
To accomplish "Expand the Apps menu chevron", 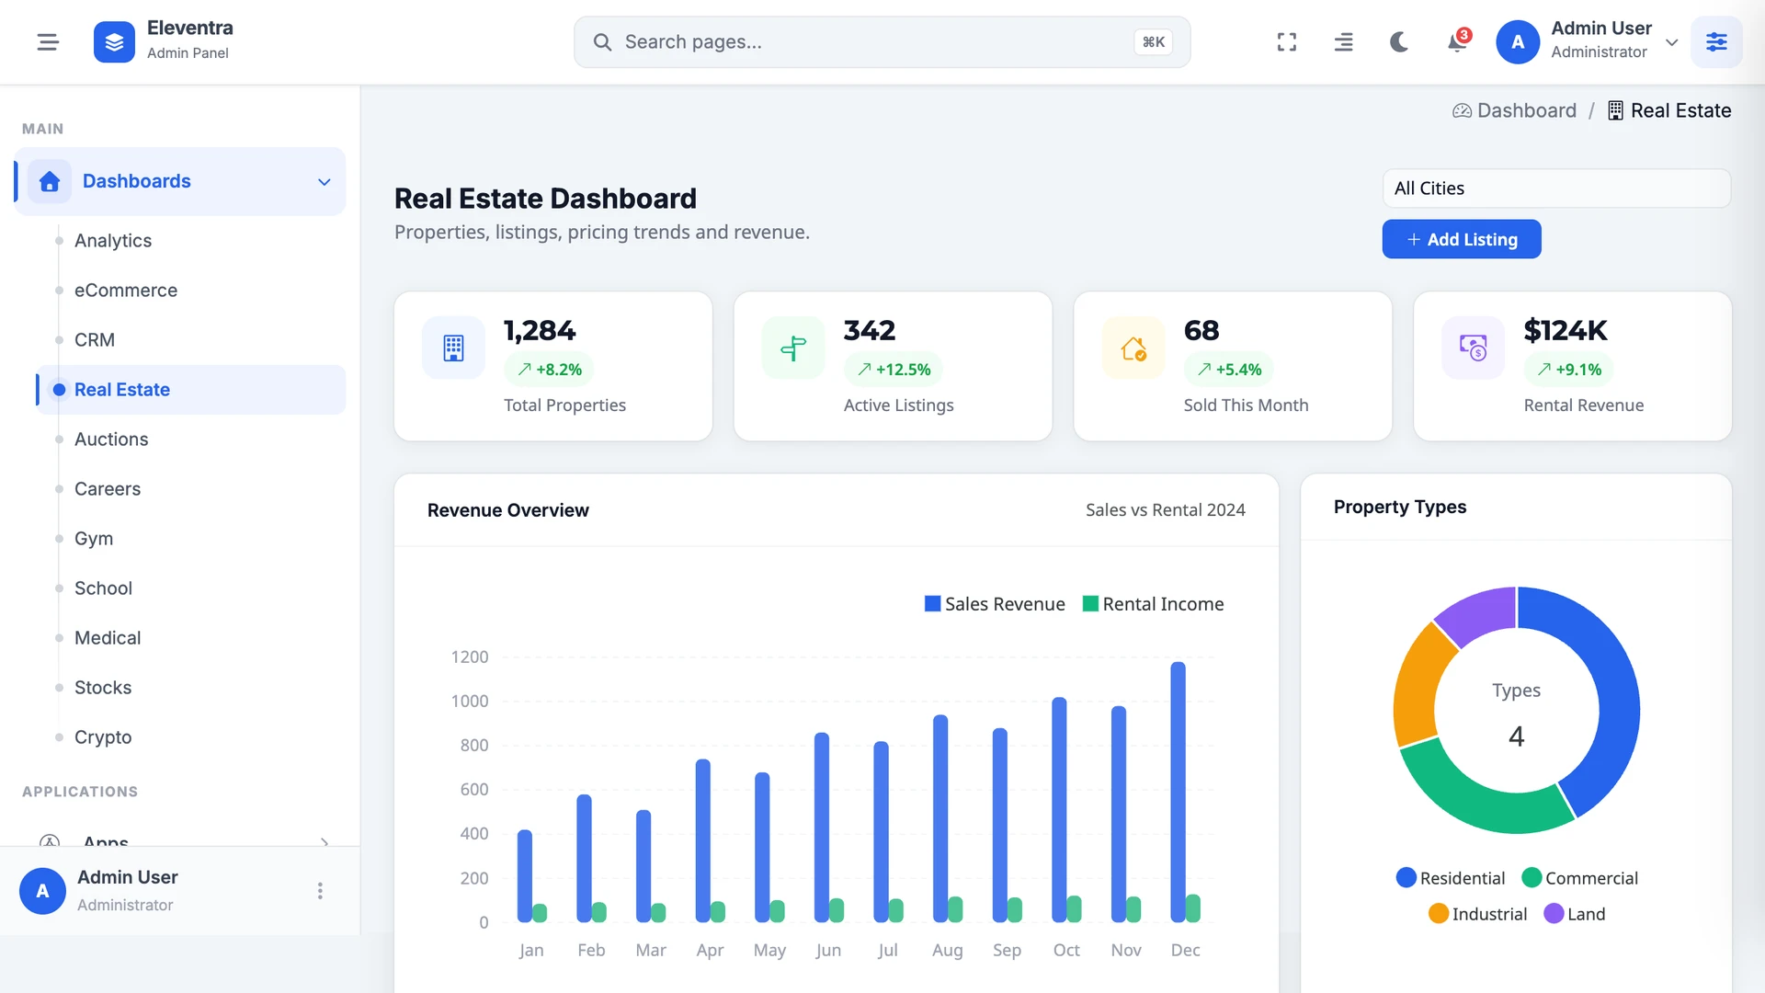I will pyautogui.click(x=325, y=841).
